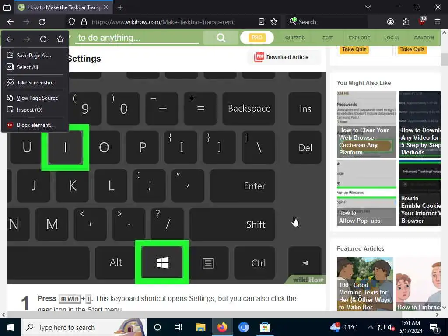Click the vertical scrollbar down arrow
Screen dimensions: 448x336
(x=444, y=308)
